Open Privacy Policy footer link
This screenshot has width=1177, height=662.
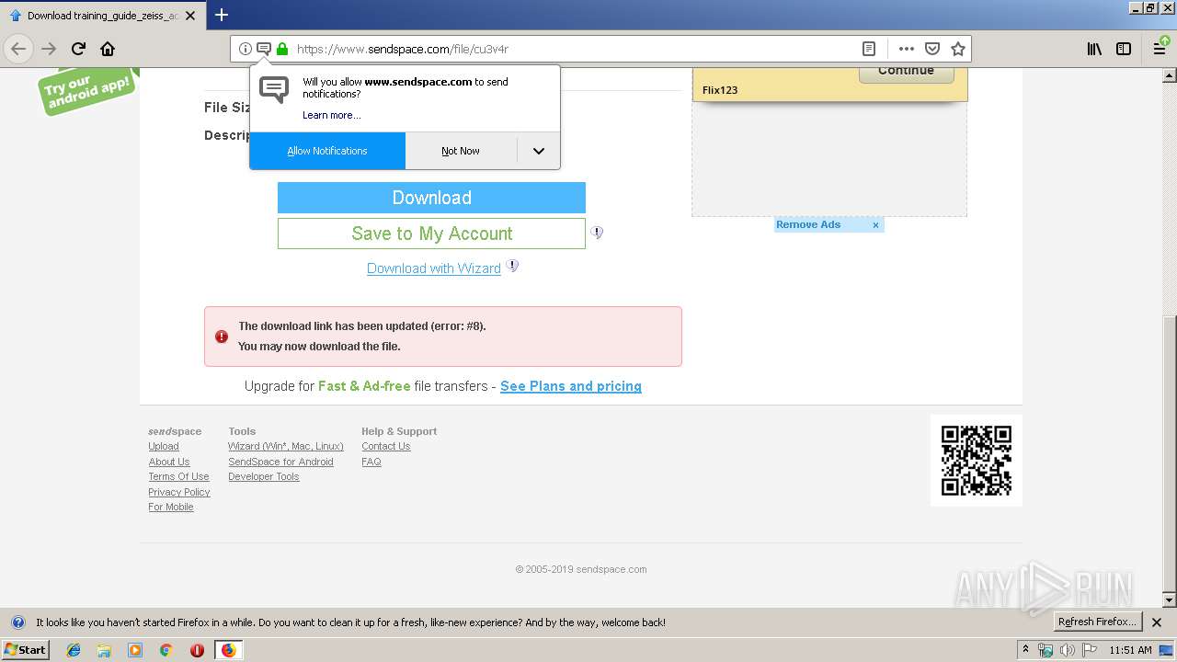179,492
